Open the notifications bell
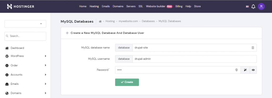 click(x=253, y=7)
